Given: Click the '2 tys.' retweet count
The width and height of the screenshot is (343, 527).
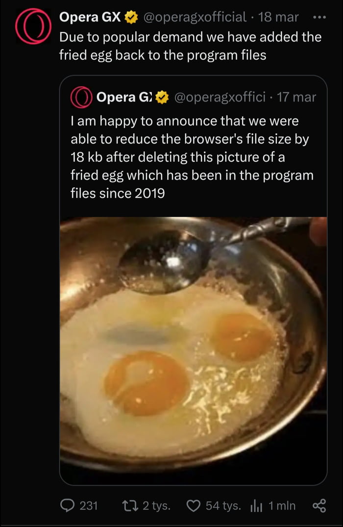Looking at the screenshot, I should coord(156,505).
